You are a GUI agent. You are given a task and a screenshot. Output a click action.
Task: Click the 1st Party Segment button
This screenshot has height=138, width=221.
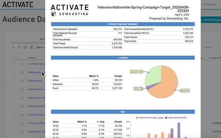coord(211,20)
